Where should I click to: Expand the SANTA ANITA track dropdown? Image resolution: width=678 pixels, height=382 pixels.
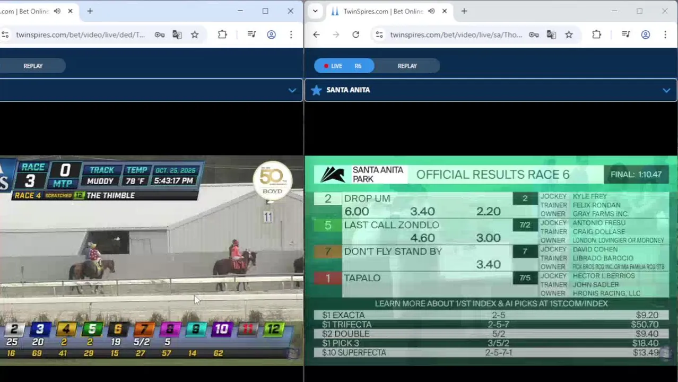(x=666, y=90)
